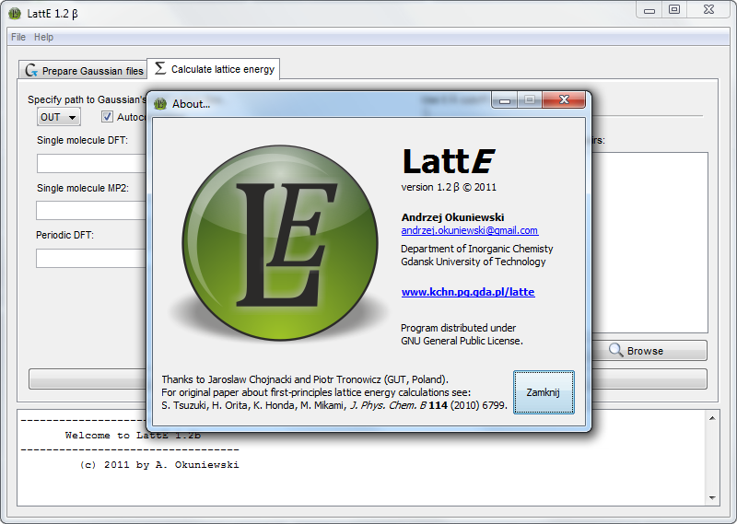Switch to Prepare Gaussian files tab

click(x=83, y=71)
